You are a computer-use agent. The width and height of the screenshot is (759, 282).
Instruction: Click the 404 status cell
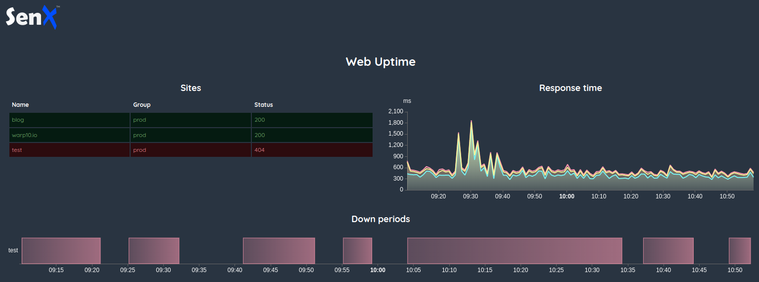[x=259, y=150]
